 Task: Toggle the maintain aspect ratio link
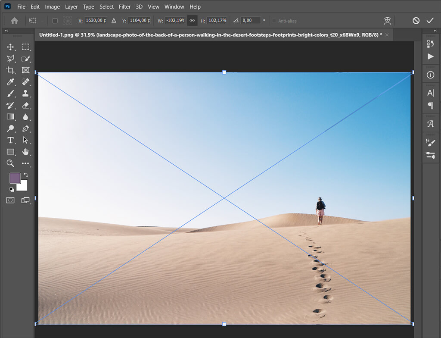[192, 20]
